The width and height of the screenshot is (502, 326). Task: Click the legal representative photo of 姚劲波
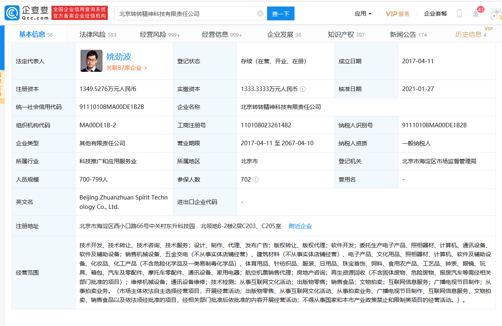point(91,61)
